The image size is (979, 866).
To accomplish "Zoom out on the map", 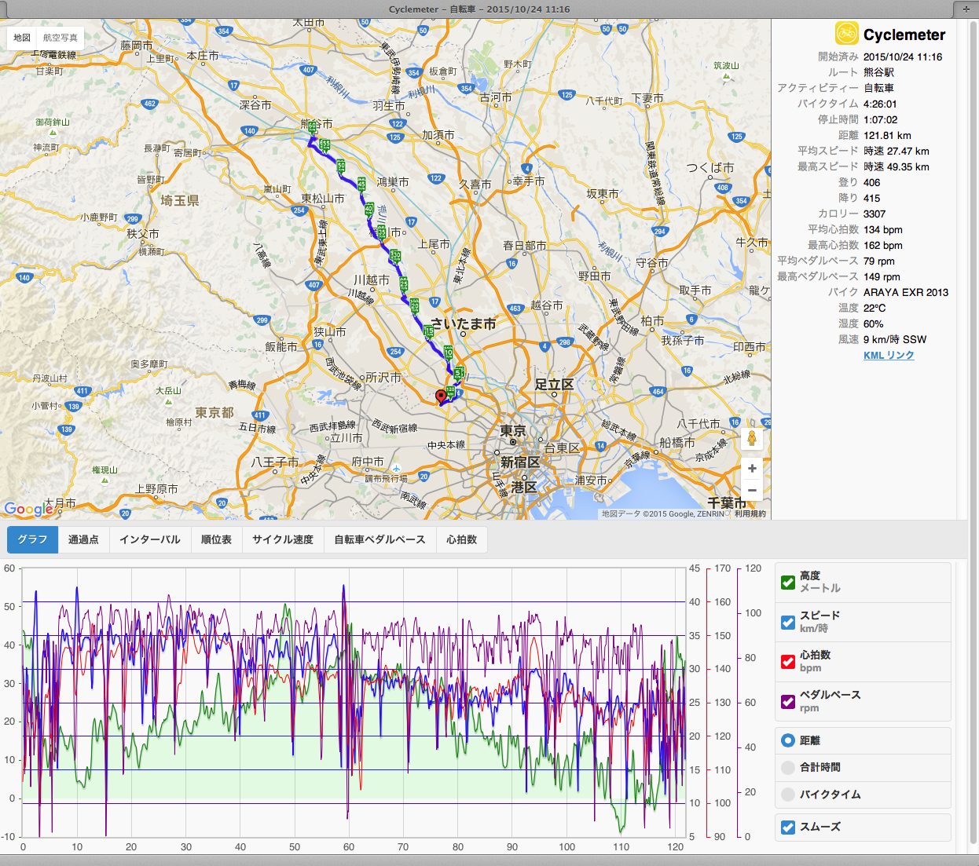I will (752, 490).
